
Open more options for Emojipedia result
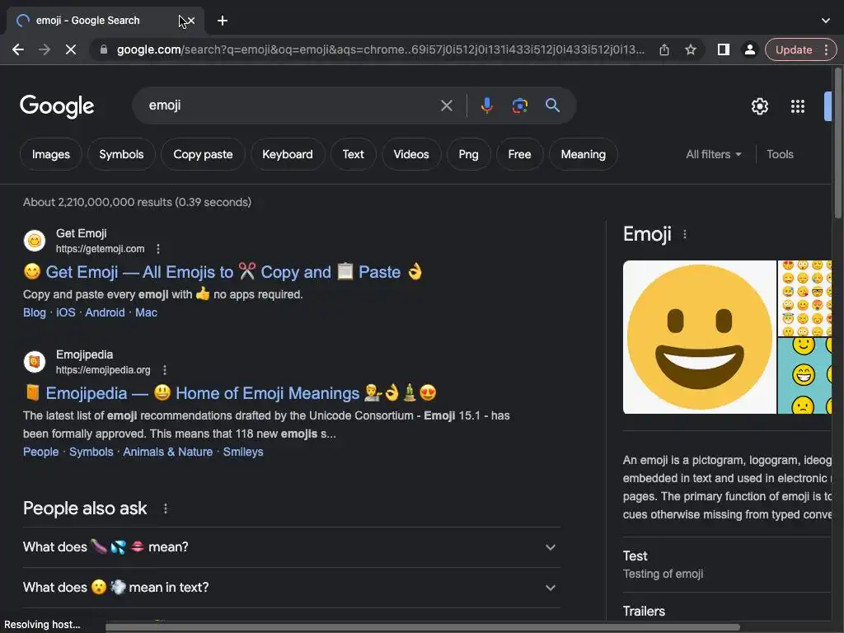[x=165, y=370]
